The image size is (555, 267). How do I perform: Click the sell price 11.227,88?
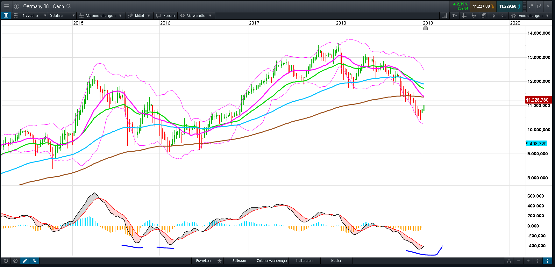pos(483,6)
